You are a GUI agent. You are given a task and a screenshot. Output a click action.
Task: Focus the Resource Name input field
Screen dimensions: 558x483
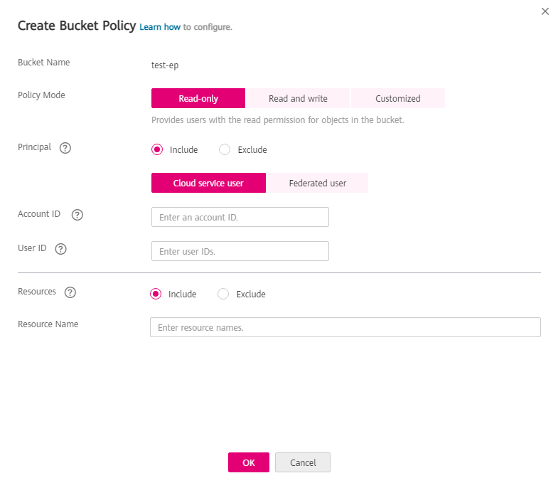click(x=345, y=327)
